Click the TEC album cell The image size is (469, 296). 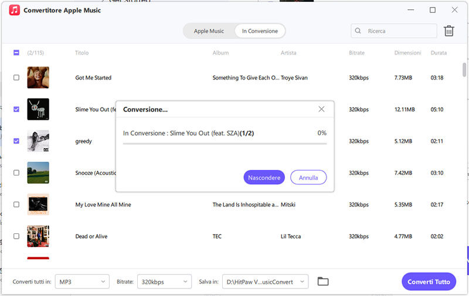pyautogui.click(x=217, y=236)
